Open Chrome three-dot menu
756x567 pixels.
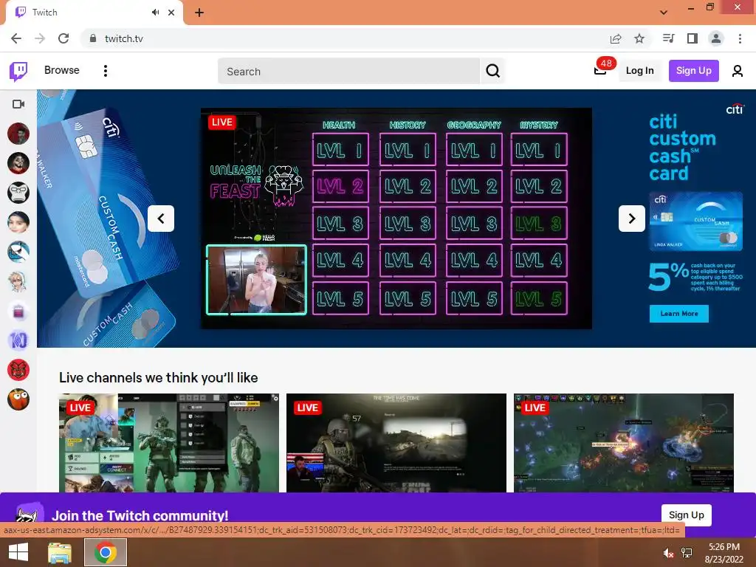(x=740, y=38)
